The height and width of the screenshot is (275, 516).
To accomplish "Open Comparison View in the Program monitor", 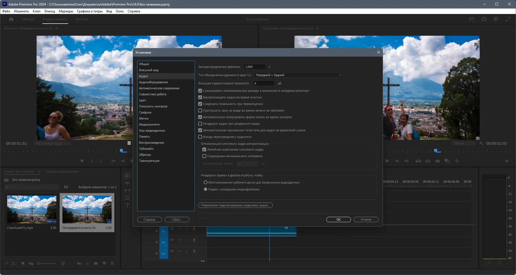I will [447, 161].
